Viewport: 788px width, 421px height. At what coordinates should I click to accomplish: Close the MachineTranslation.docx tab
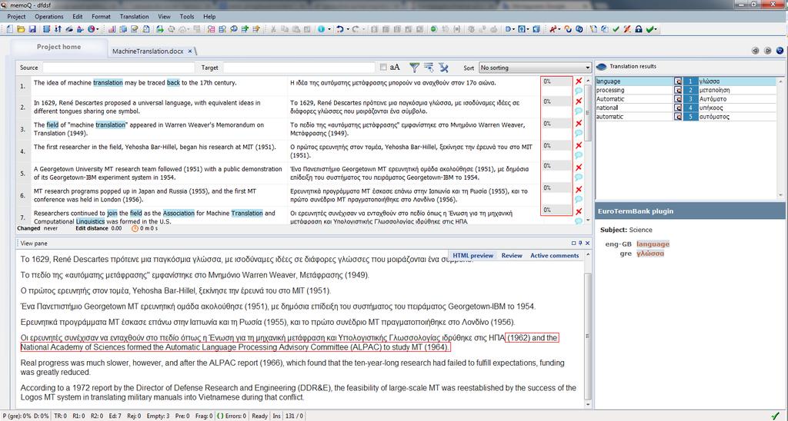[x=190, y=51]
